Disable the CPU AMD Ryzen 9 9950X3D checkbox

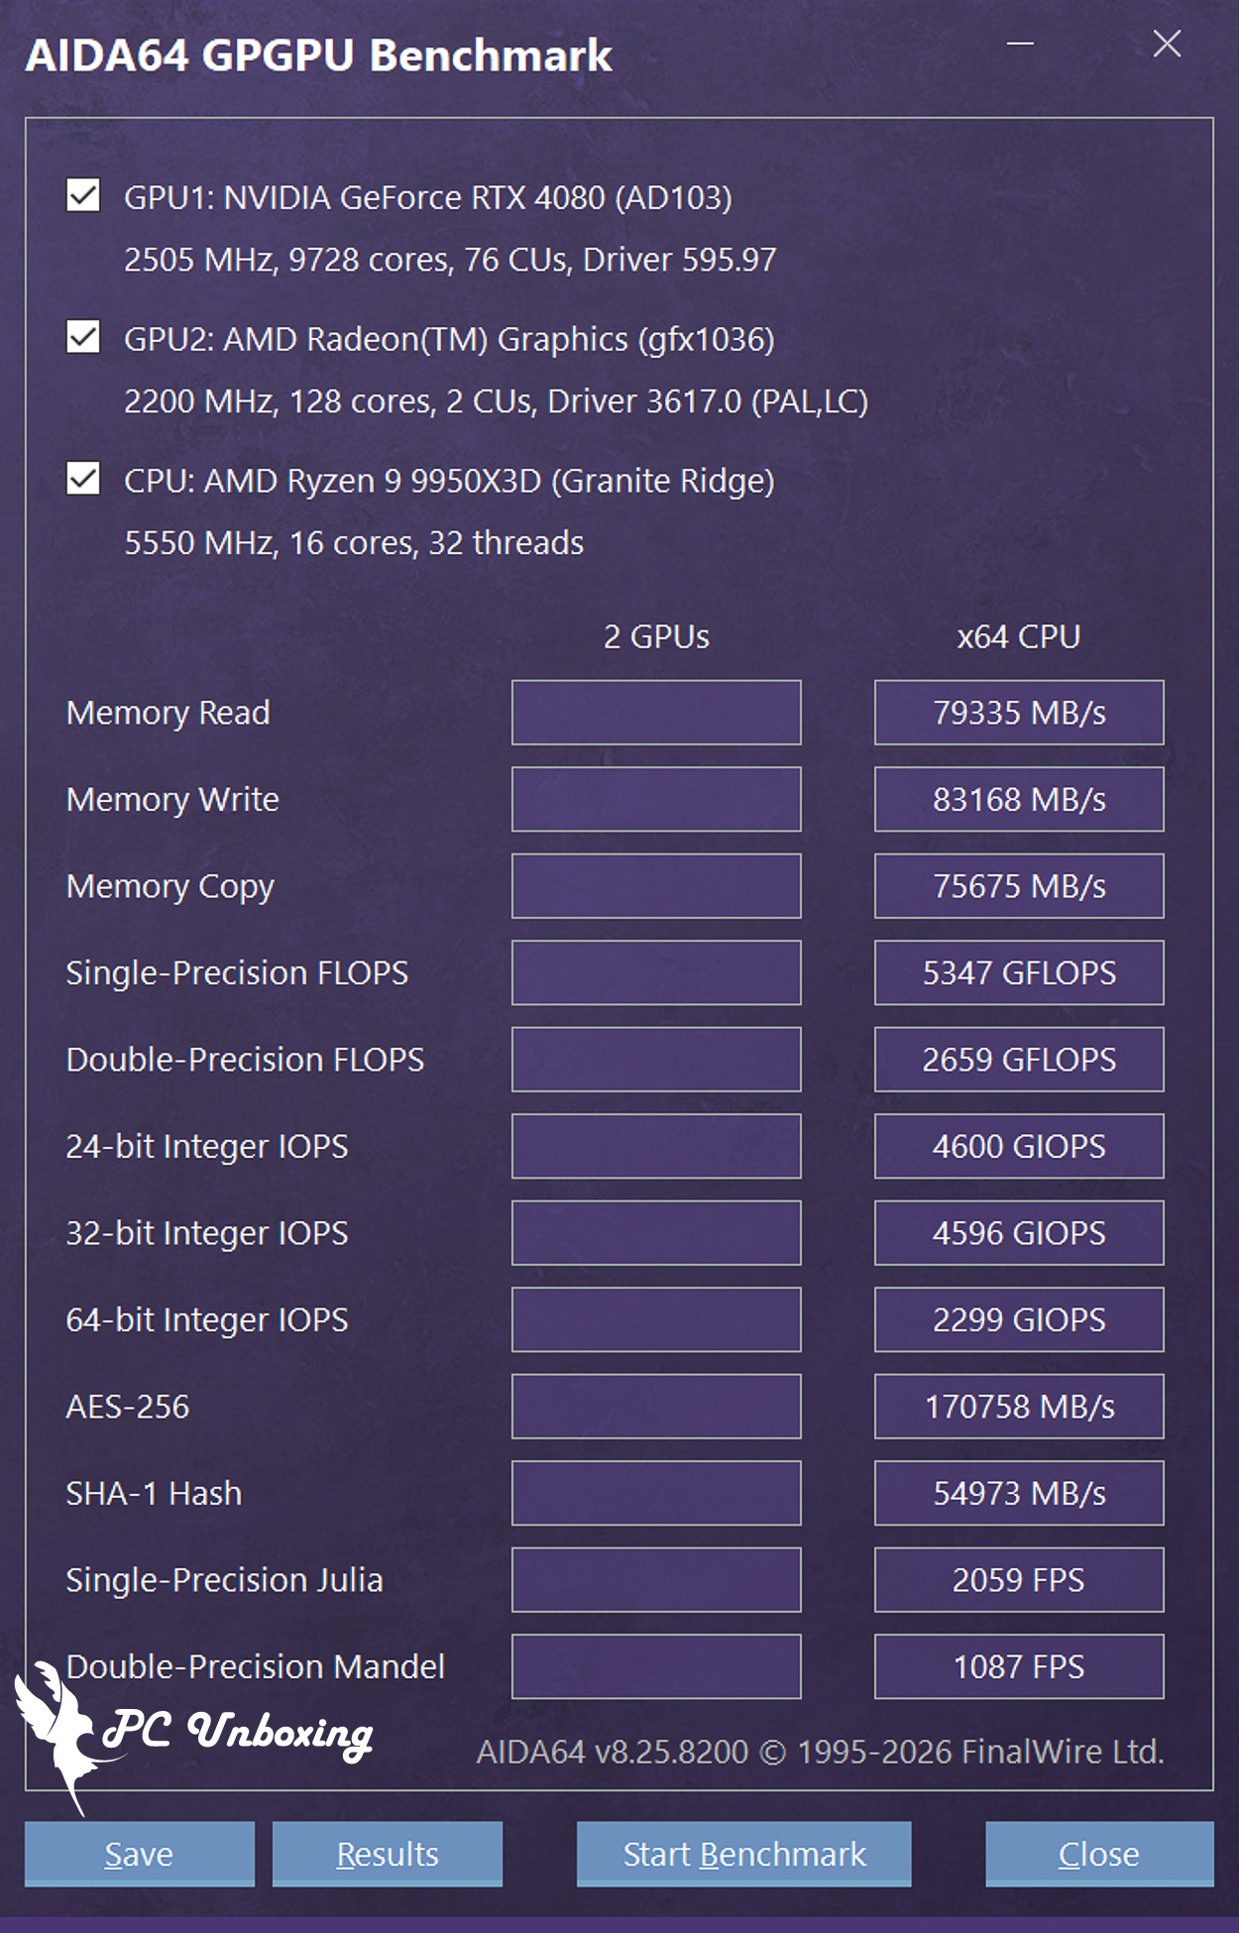point(83,479)
